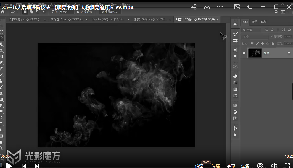Select the Lasso tool in toolbox
The height and width of the screenshot is (168, 293).
(1, 38)
